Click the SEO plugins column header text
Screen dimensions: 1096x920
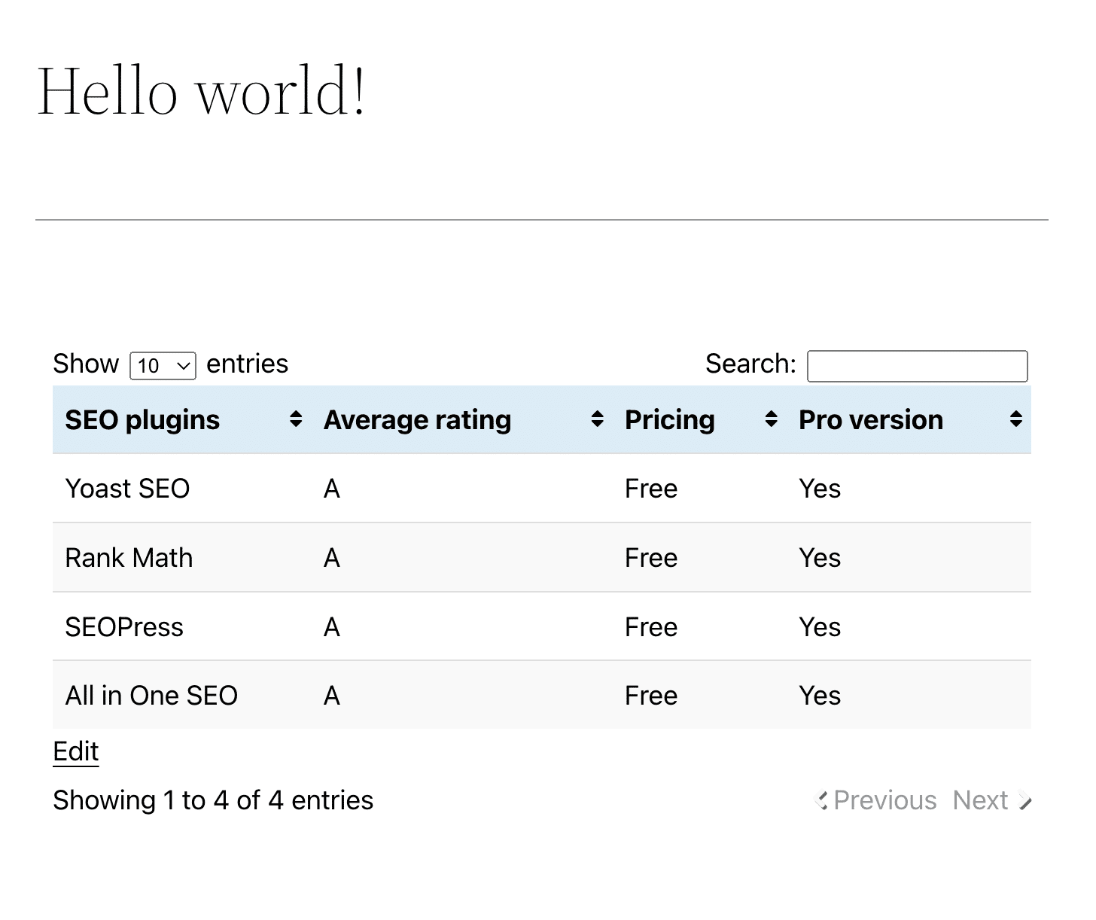[142, 420]
